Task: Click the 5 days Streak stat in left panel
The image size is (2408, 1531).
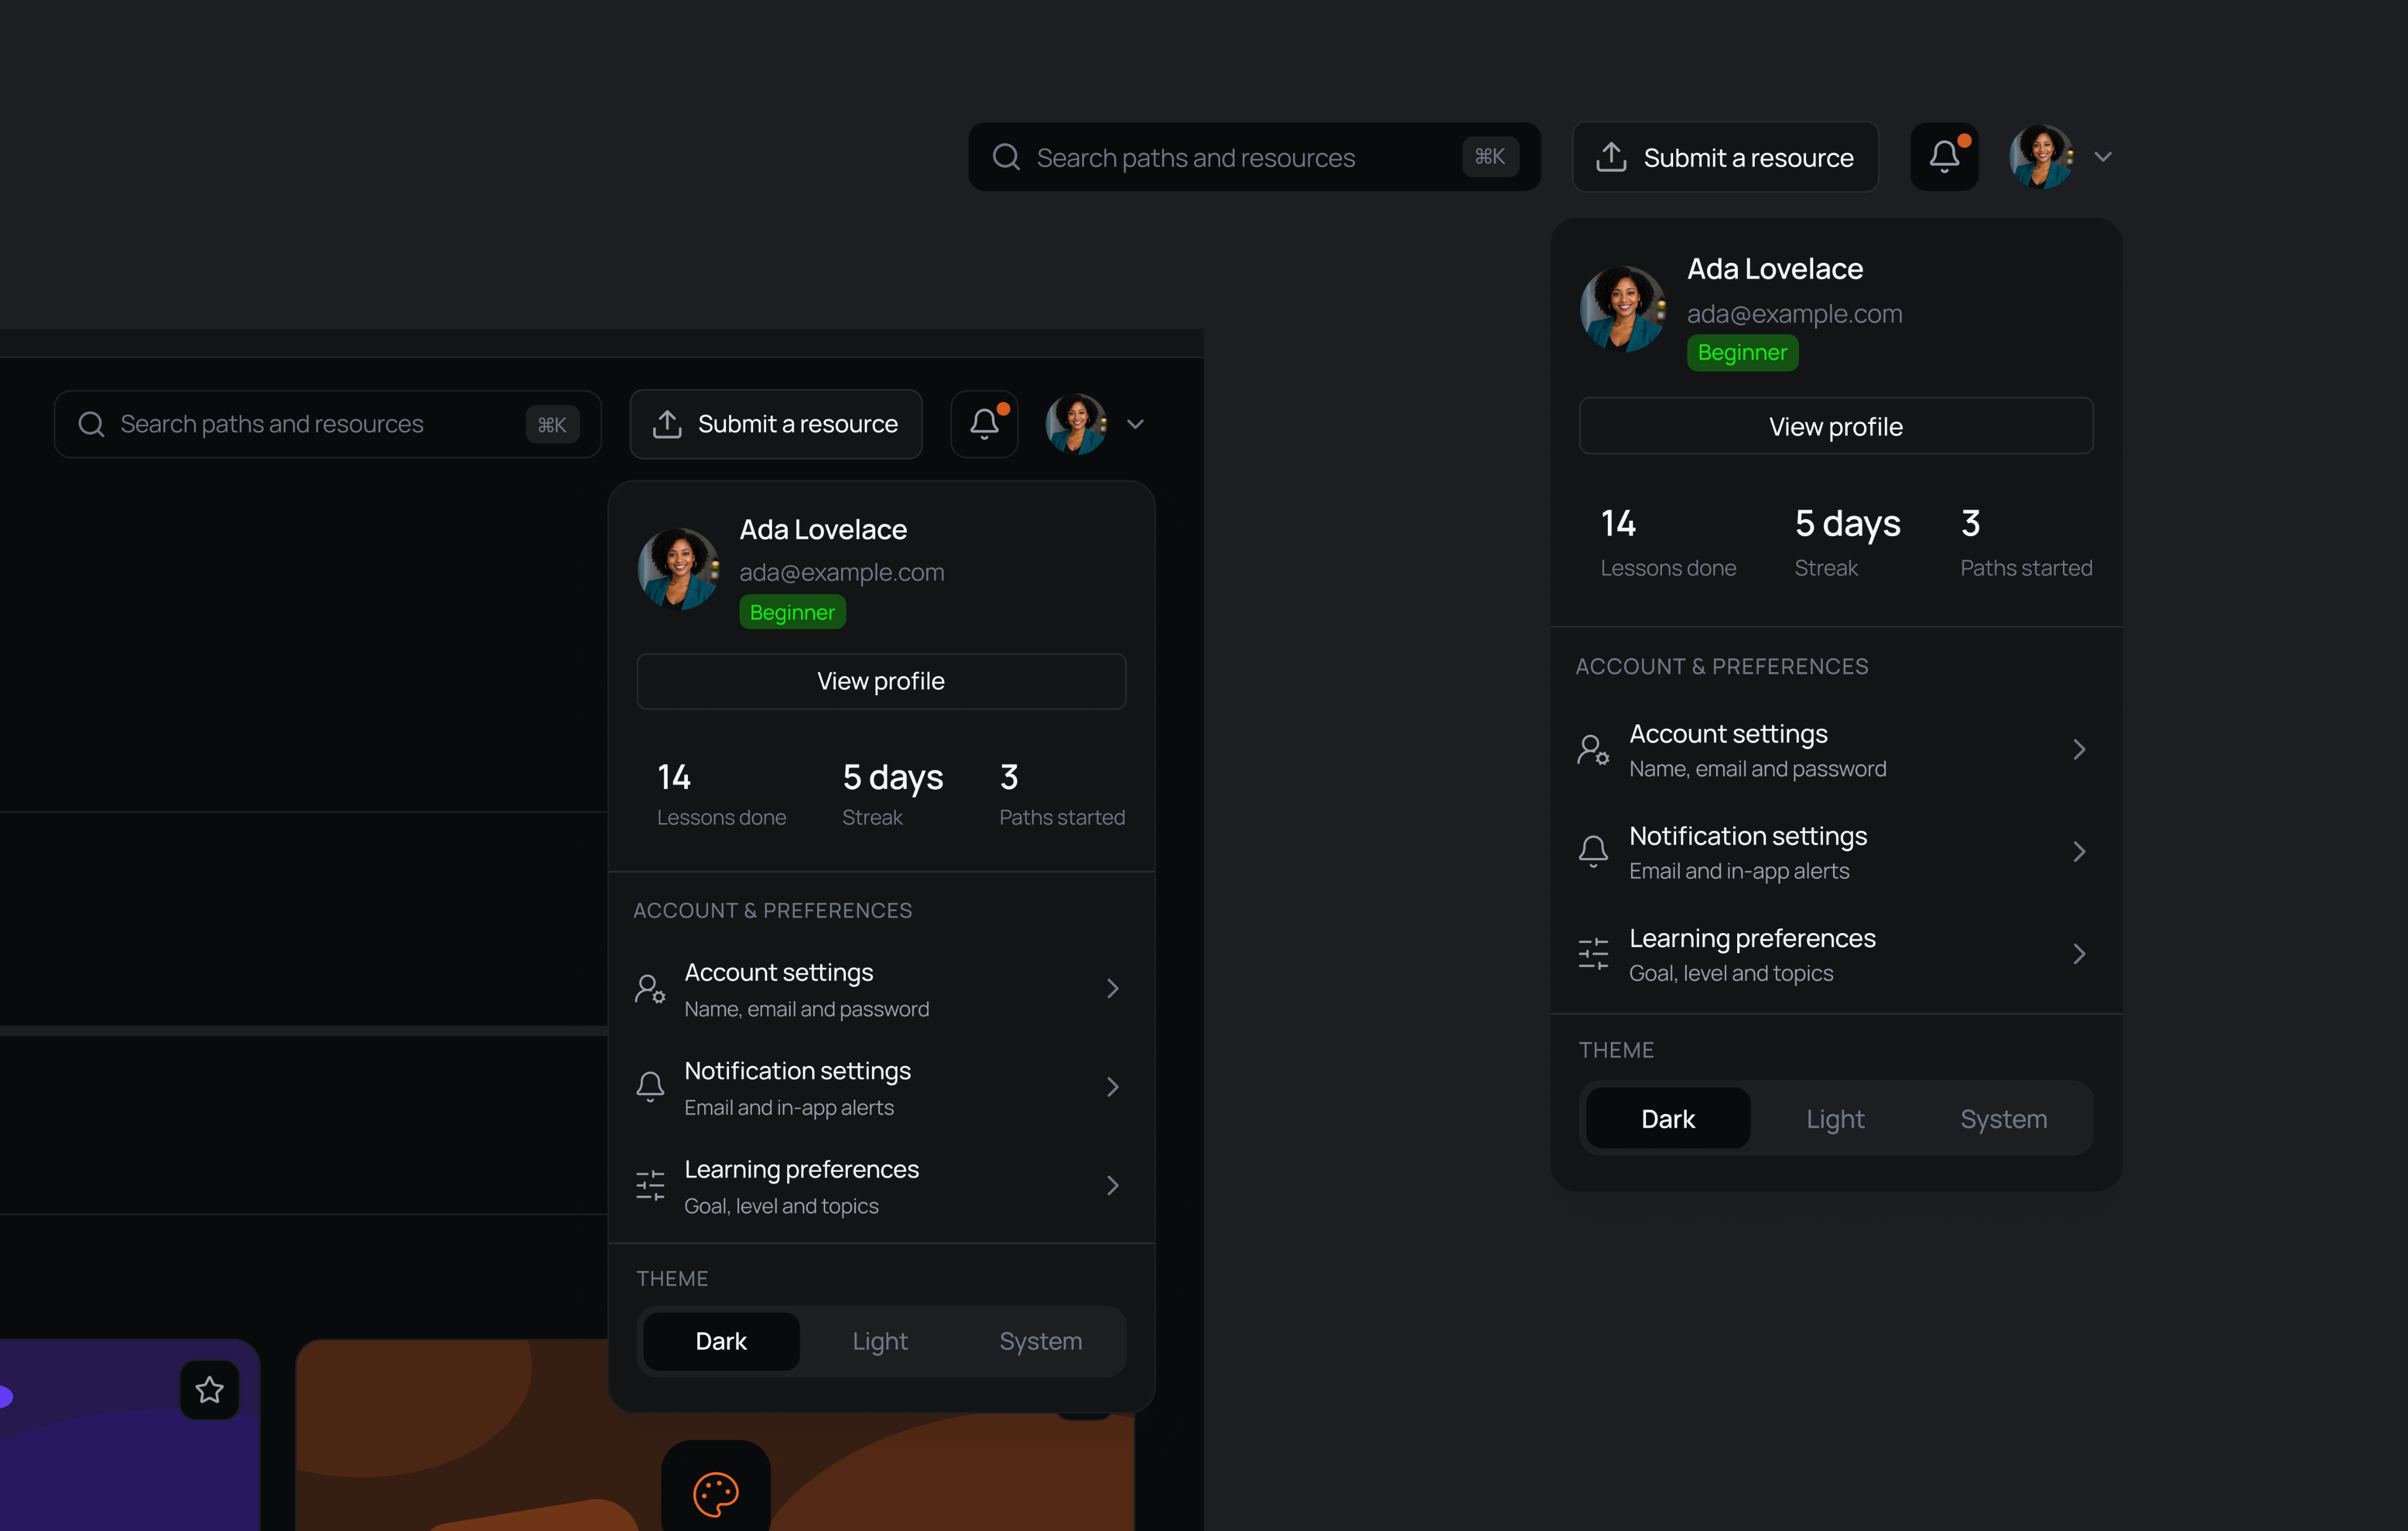Action: point(892,794)
